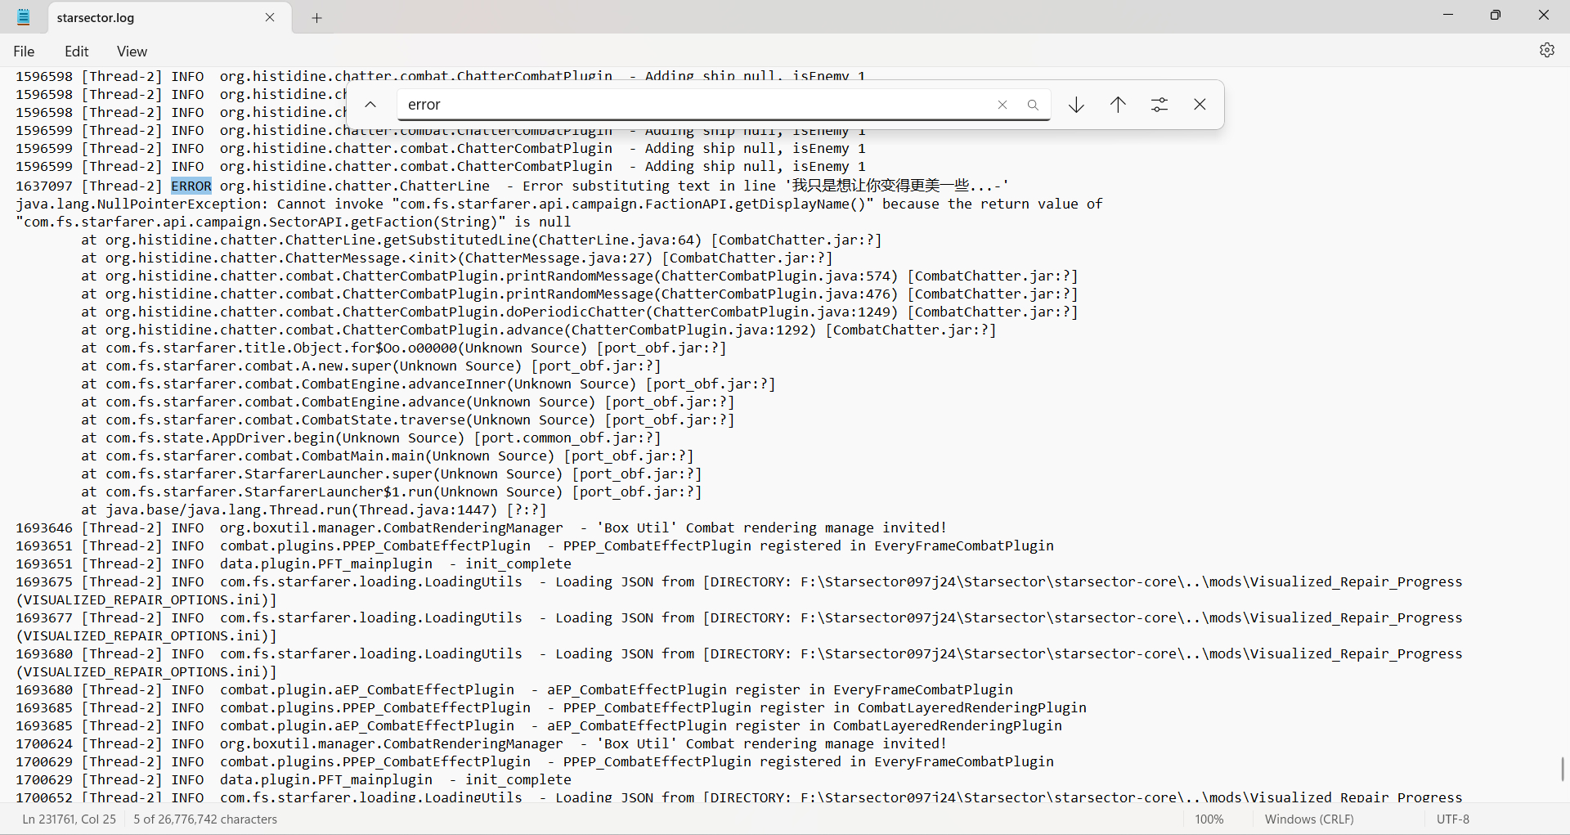1570x835 pixels.
Task: Click the vertical scrollbar thumb
Action: pos(1563,769)
